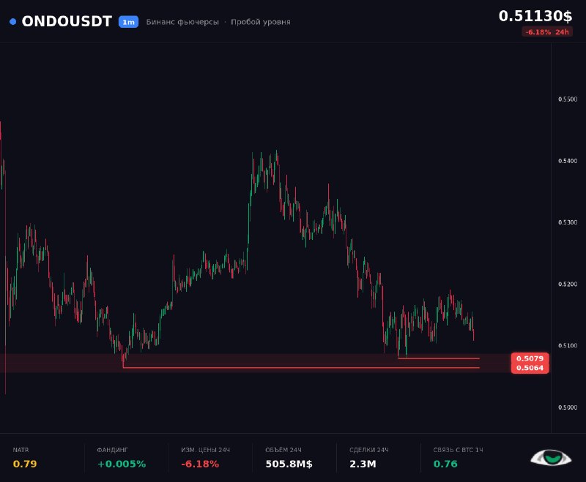Click the -6.18% 24h change badge
The height and width of the screenshot is (482, 586).
(547, 32)
